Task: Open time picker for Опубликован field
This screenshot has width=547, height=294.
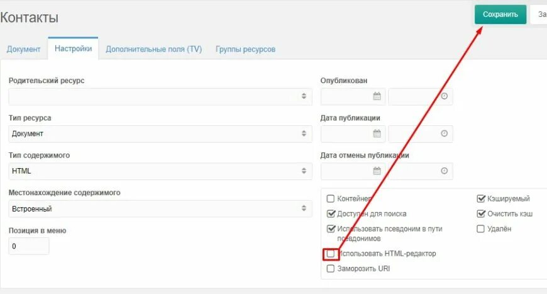Action: point(444,96)
